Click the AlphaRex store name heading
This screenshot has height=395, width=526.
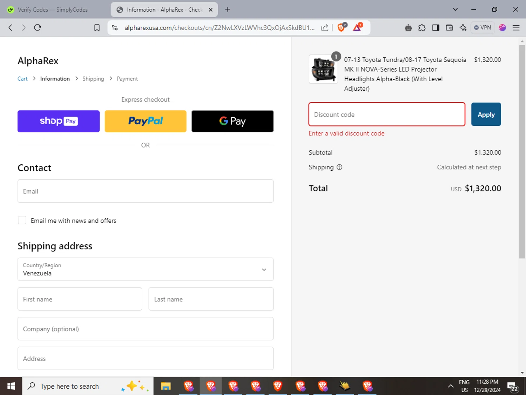tap(38, 61)
